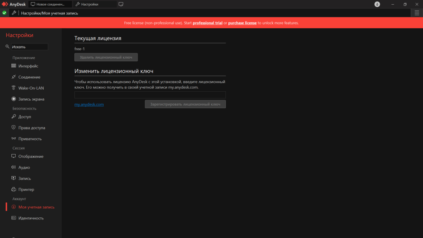The height and width of the screenshot is (238, 423).
Task: Click the Запись экрана record icon
Action: tap(14, 99)
